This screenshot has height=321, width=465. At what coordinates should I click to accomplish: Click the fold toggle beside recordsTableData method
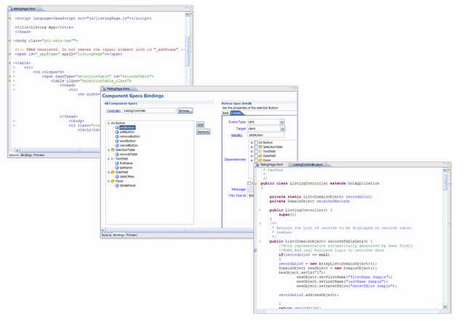260,242
